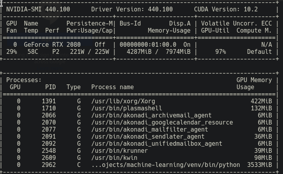Click the GeForce RTX 2080 GPU name
The width and height of the screenshot is (283, 174).
coord(52,44)
